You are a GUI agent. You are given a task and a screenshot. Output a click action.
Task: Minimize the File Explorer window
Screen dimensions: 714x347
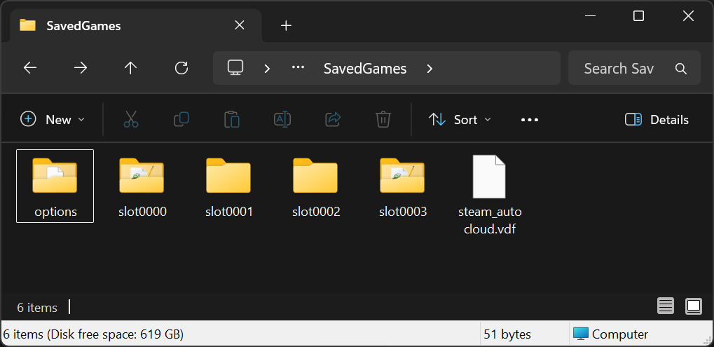click(x=590, y=16)
